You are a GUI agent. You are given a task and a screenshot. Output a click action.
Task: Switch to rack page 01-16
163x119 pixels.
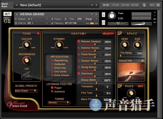pos(106,5)
